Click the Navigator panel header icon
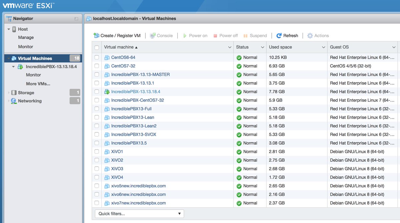Viewport: 400px width, 223px height. [x=9, y=18]
